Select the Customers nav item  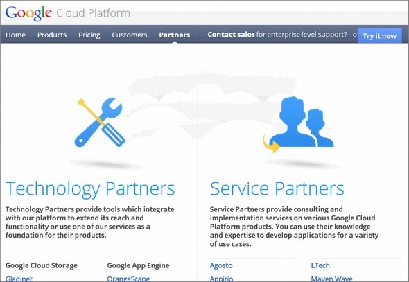coord(130,35)
